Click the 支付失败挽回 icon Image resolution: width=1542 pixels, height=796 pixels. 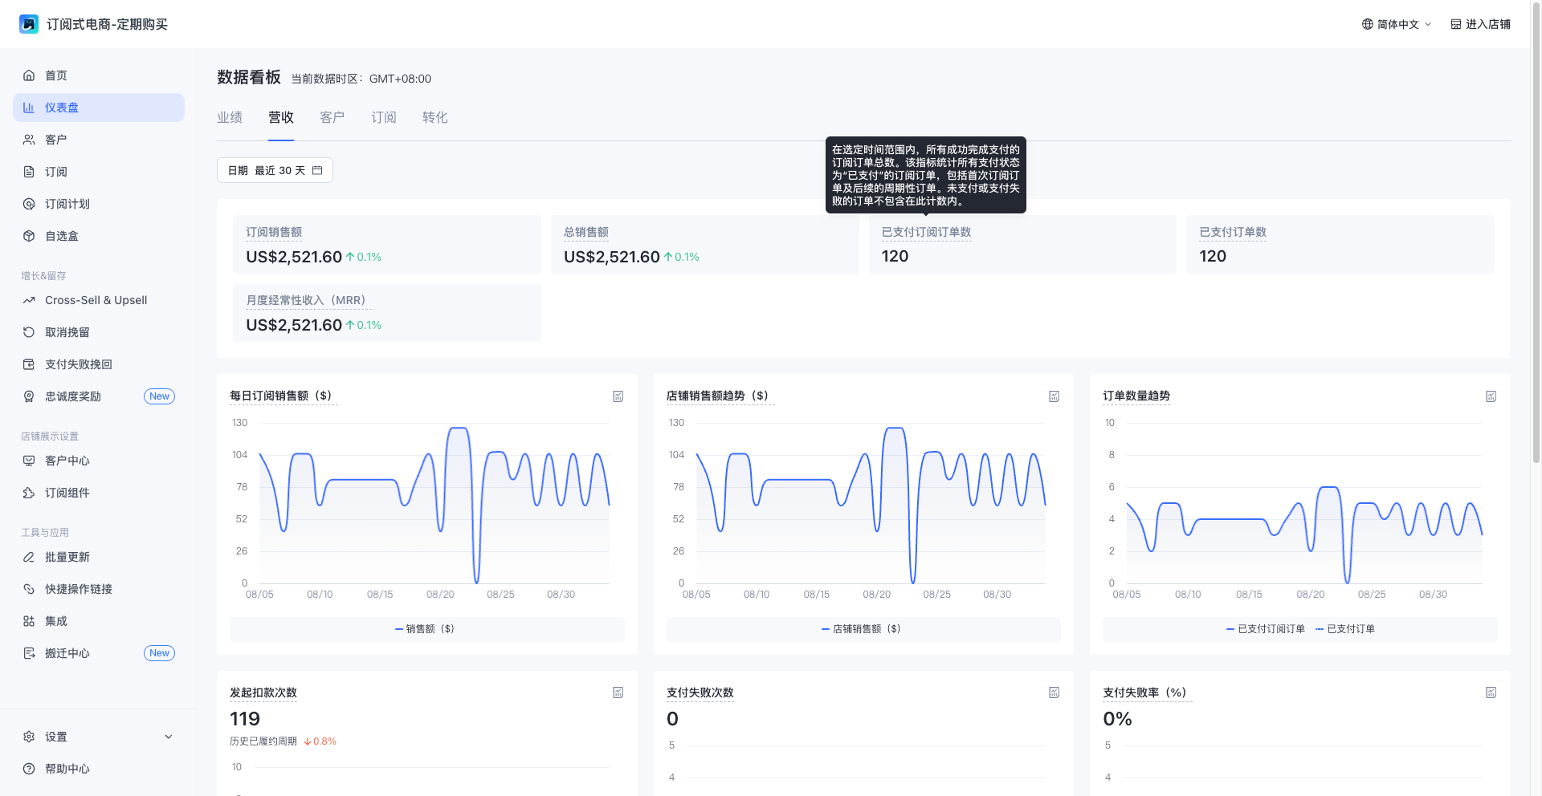coord(29,364)
